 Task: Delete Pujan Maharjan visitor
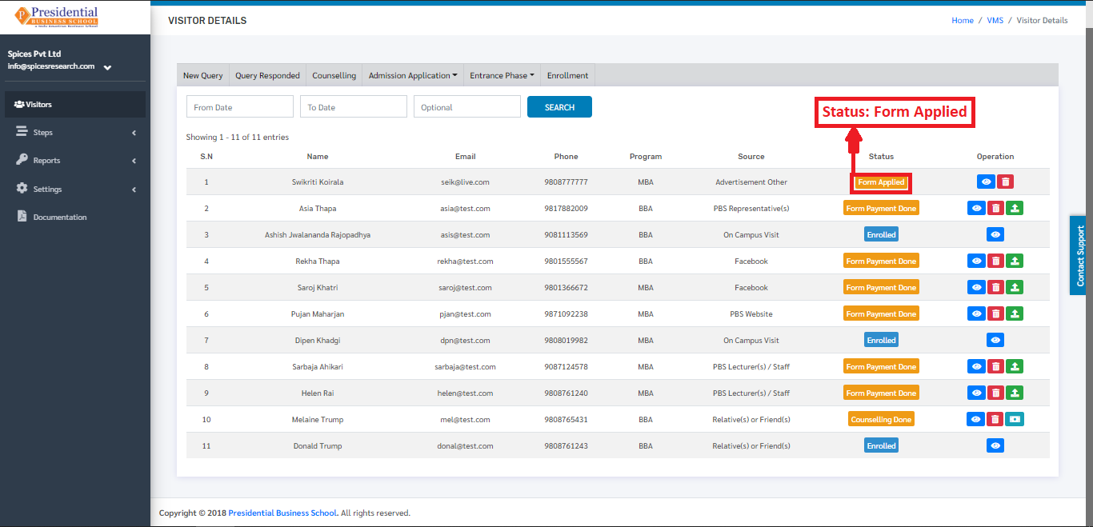[995, 313]
